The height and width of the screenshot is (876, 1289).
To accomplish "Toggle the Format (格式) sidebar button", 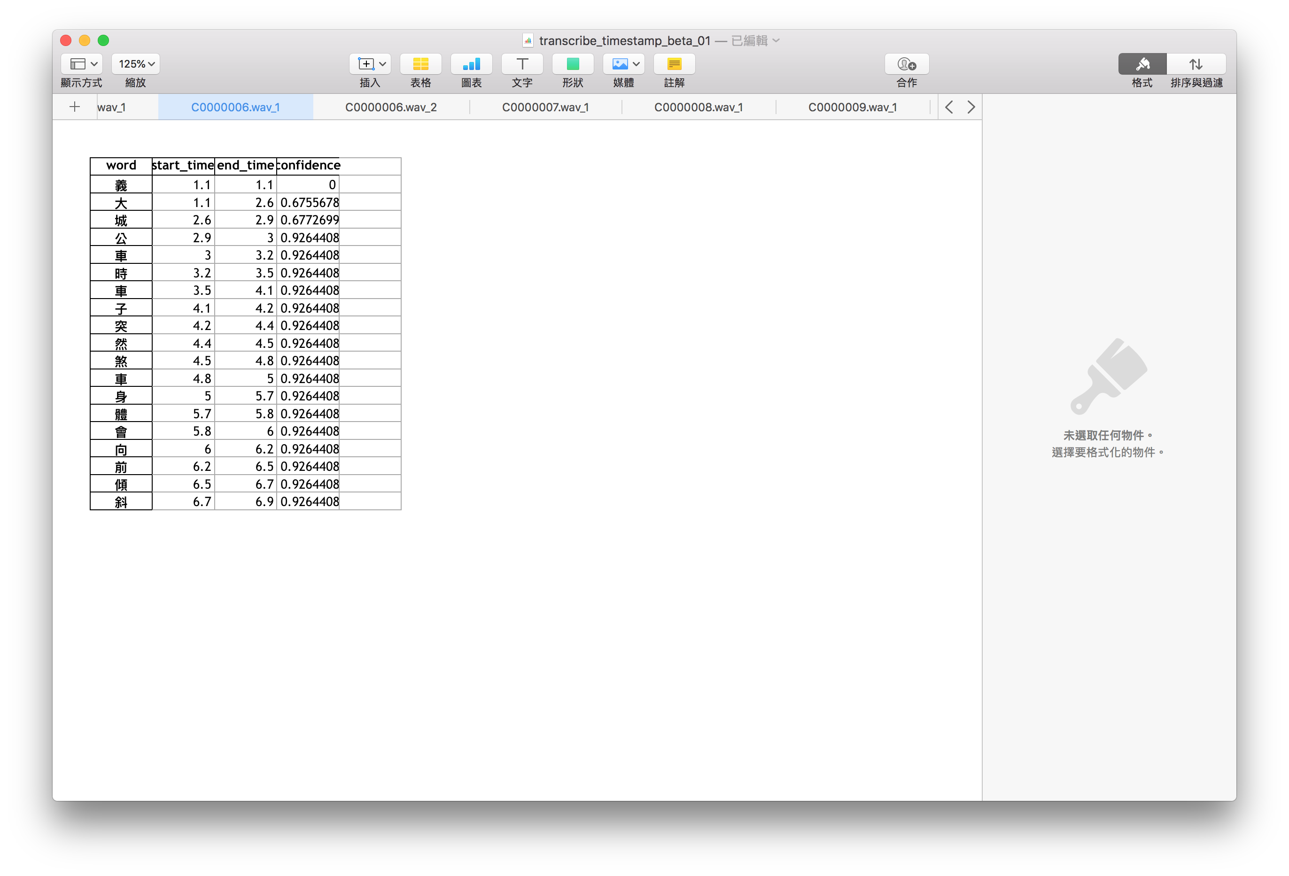I will tap(1141, 64).
